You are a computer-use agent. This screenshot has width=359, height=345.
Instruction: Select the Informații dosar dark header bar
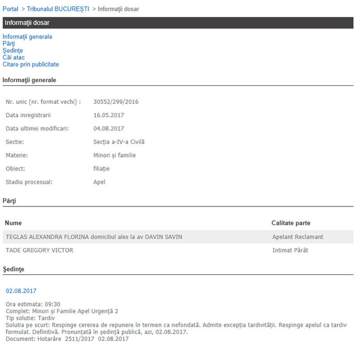tap(178, 23)
